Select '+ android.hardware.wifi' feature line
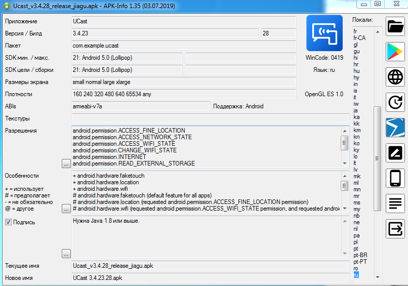 [x=100, y=189]
